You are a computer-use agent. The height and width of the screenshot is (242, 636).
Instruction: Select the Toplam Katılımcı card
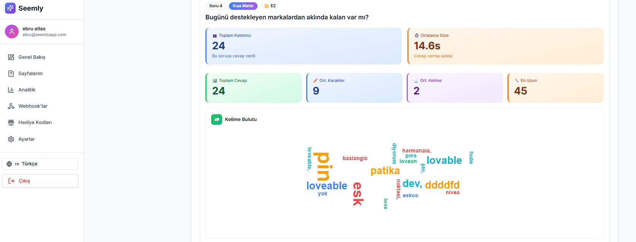(x=303, y=46)
